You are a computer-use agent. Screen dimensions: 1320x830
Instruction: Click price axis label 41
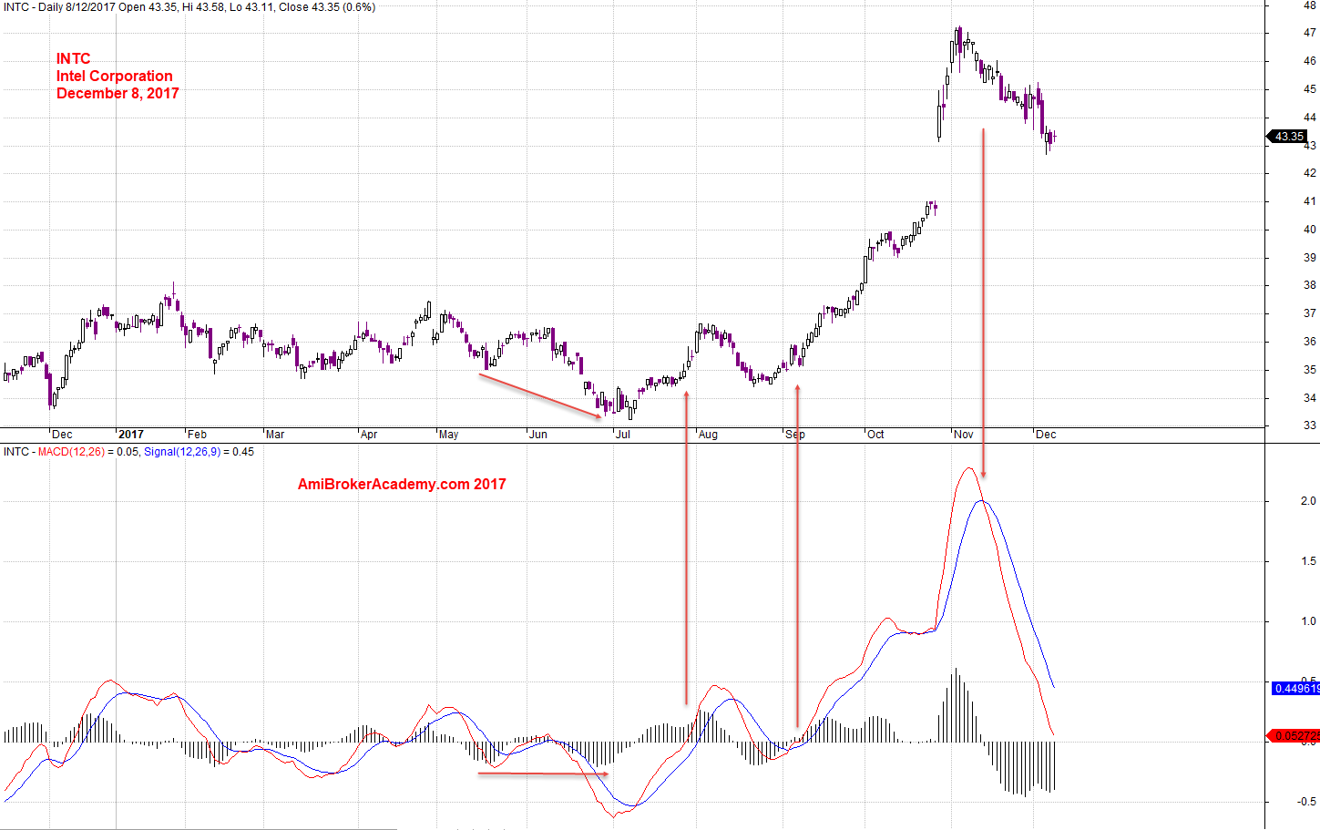click(x=1310, y=201)
